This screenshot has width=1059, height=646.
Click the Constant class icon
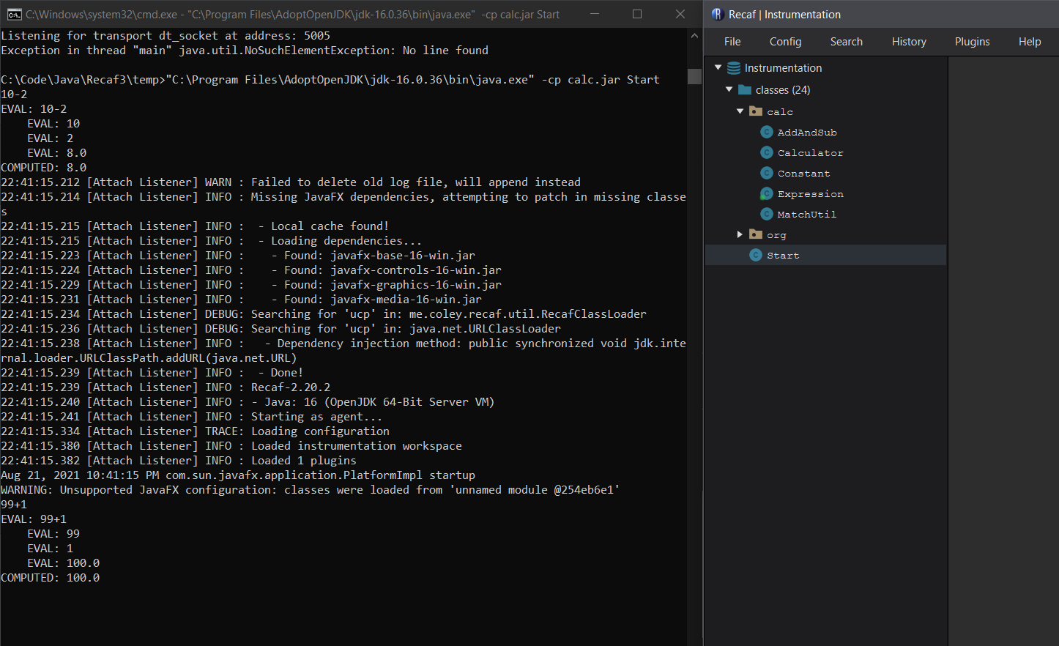tap(766, 173)
